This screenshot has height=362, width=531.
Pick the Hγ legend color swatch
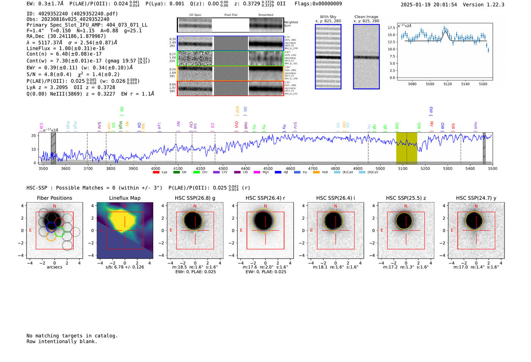tap(297, 172)
